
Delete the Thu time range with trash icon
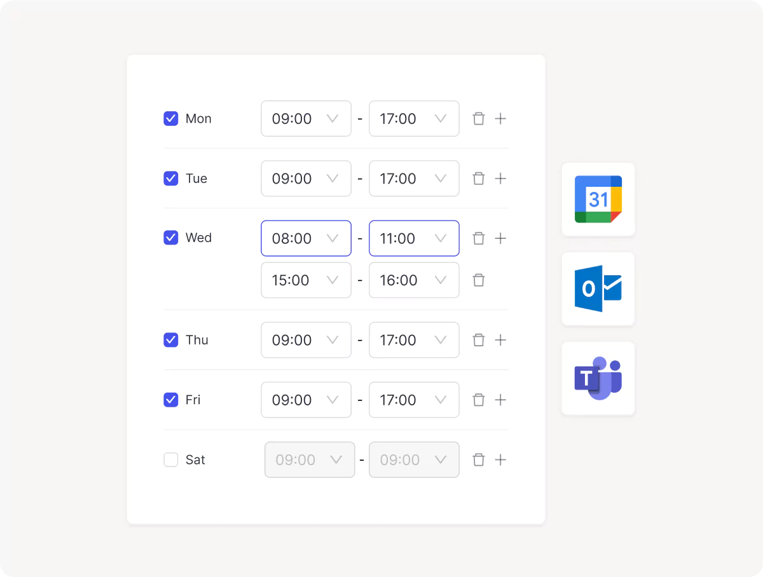coord(479,340)
